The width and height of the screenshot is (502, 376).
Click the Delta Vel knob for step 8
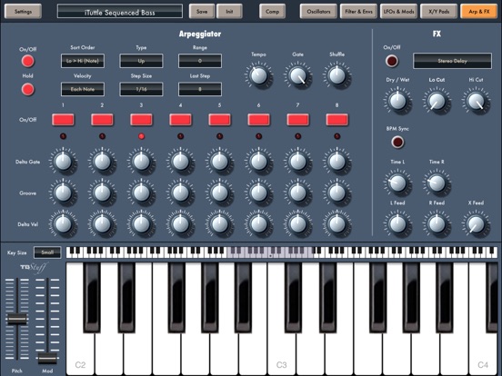coord(337,224)
